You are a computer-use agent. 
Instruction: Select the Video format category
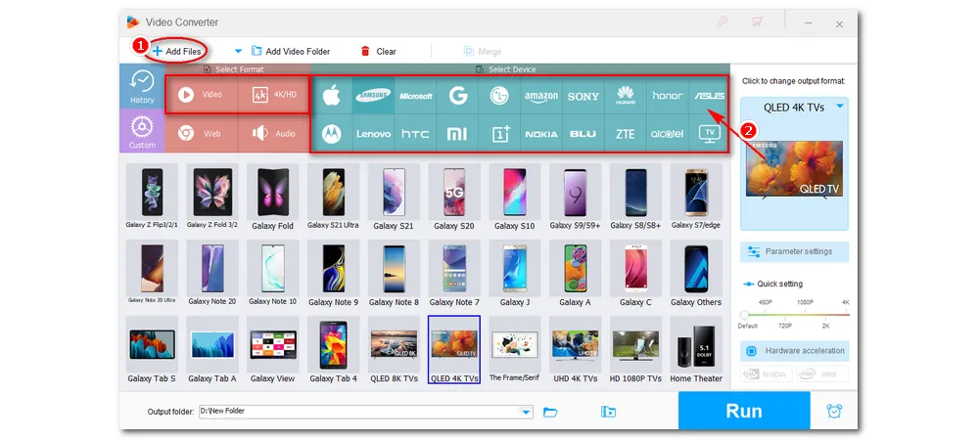(201, 94)
